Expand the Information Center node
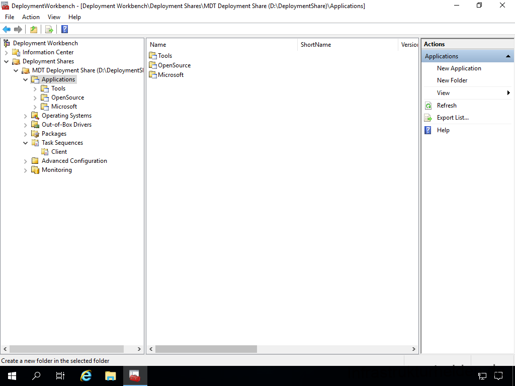515x386 pixels. [x=6, y=52]
